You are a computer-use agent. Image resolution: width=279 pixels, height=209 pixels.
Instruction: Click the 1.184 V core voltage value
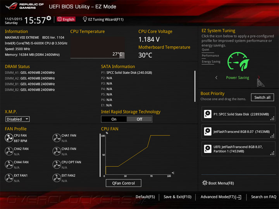point(149,39)
